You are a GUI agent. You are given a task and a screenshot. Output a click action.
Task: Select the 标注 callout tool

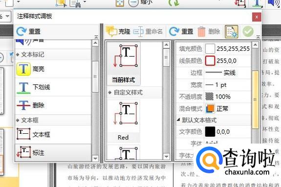pyautogui.click(x=53, y=153)
